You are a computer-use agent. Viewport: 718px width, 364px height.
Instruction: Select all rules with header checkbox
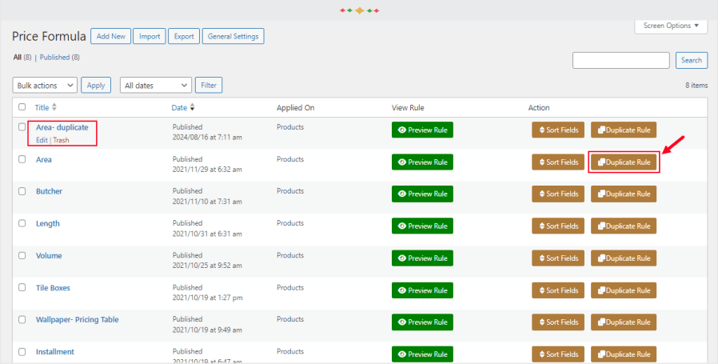tap(22, 107)
